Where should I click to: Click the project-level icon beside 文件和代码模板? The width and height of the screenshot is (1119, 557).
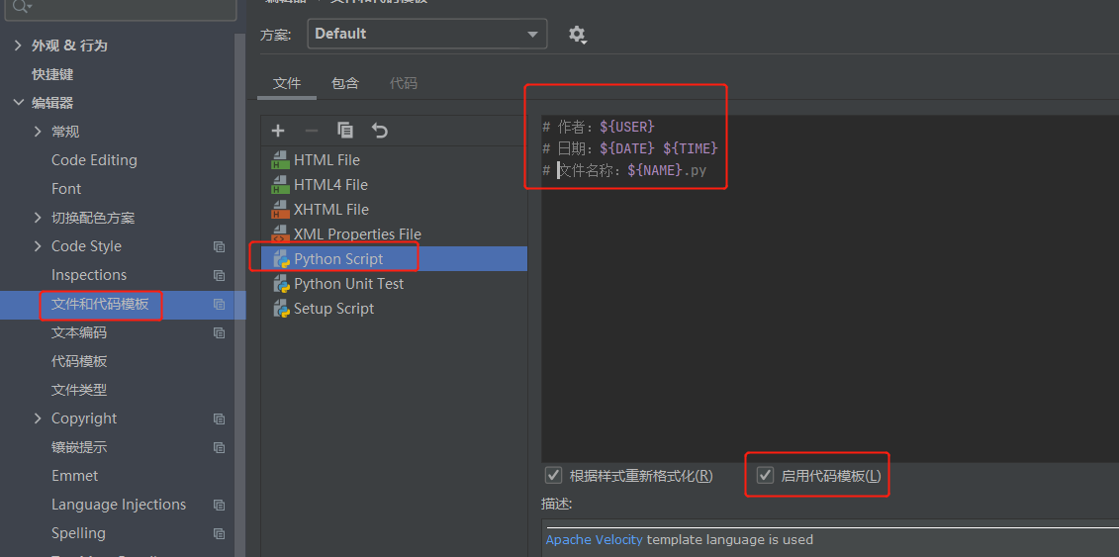(x=219, y=305)
